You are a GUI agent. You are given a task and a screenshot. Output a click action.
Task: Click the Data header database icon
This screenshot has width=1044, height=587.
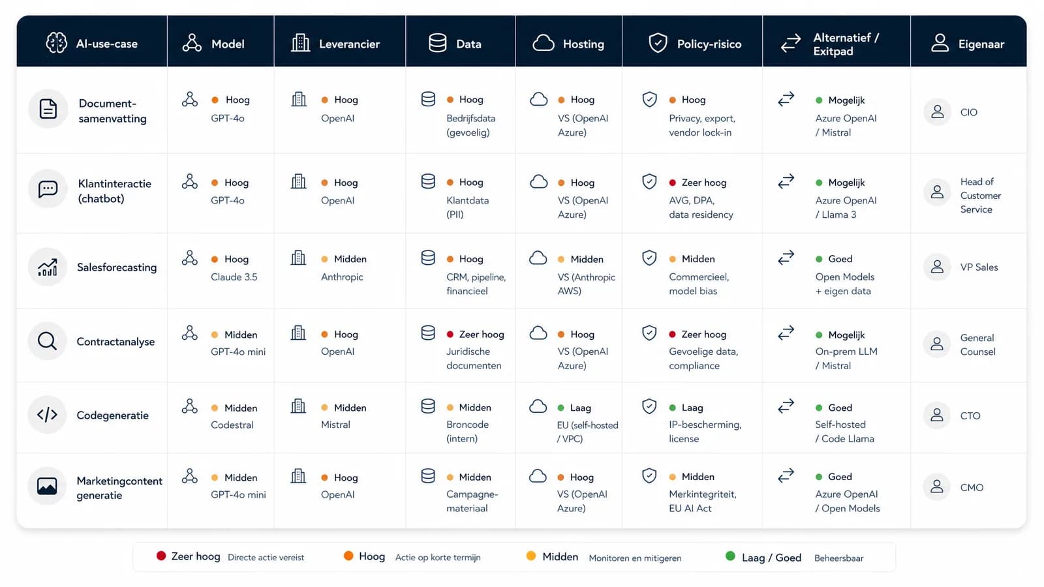437,43
